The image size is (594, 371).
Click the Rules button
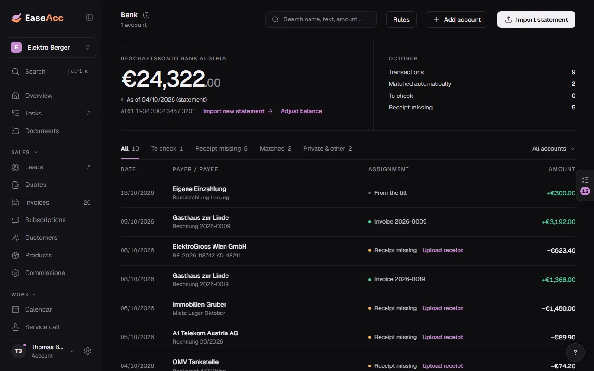401,19
